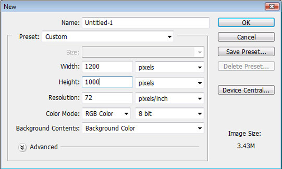Click the Delete Preset button
This screenshot has width=282, height=169.
click(246, 66)
